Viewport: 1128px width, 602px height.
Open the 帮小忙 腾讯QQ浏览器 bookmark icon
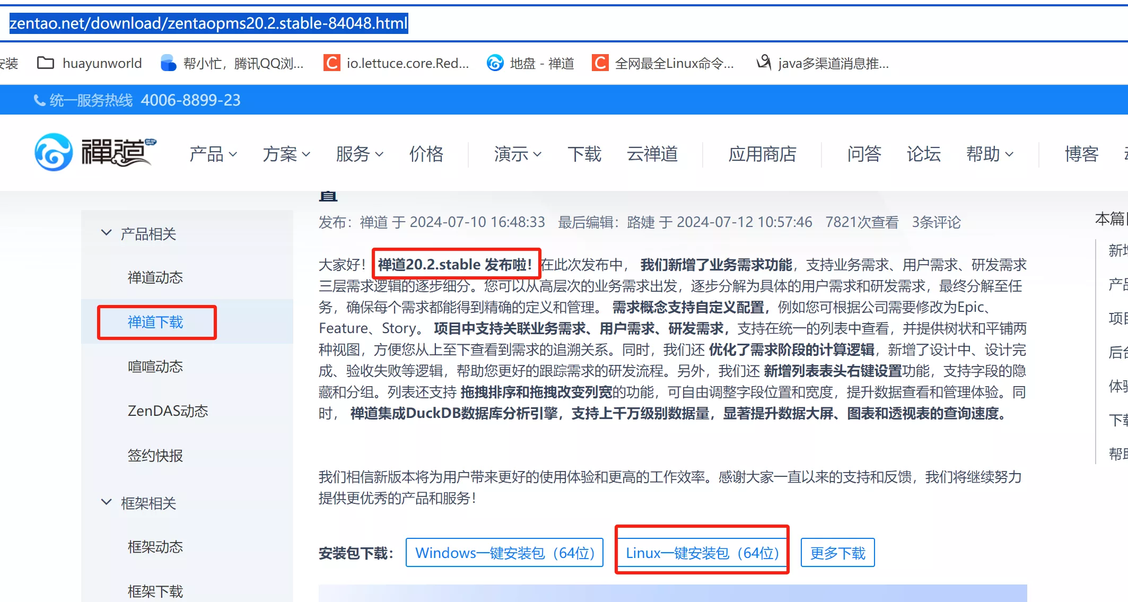(168, 63)
